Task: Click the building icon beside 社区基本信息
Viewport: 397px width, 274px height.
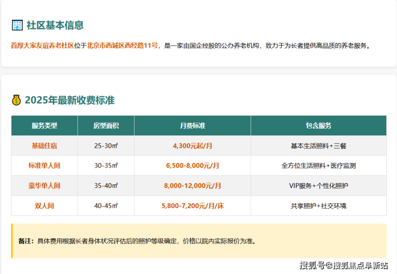Action: (17, 25)
